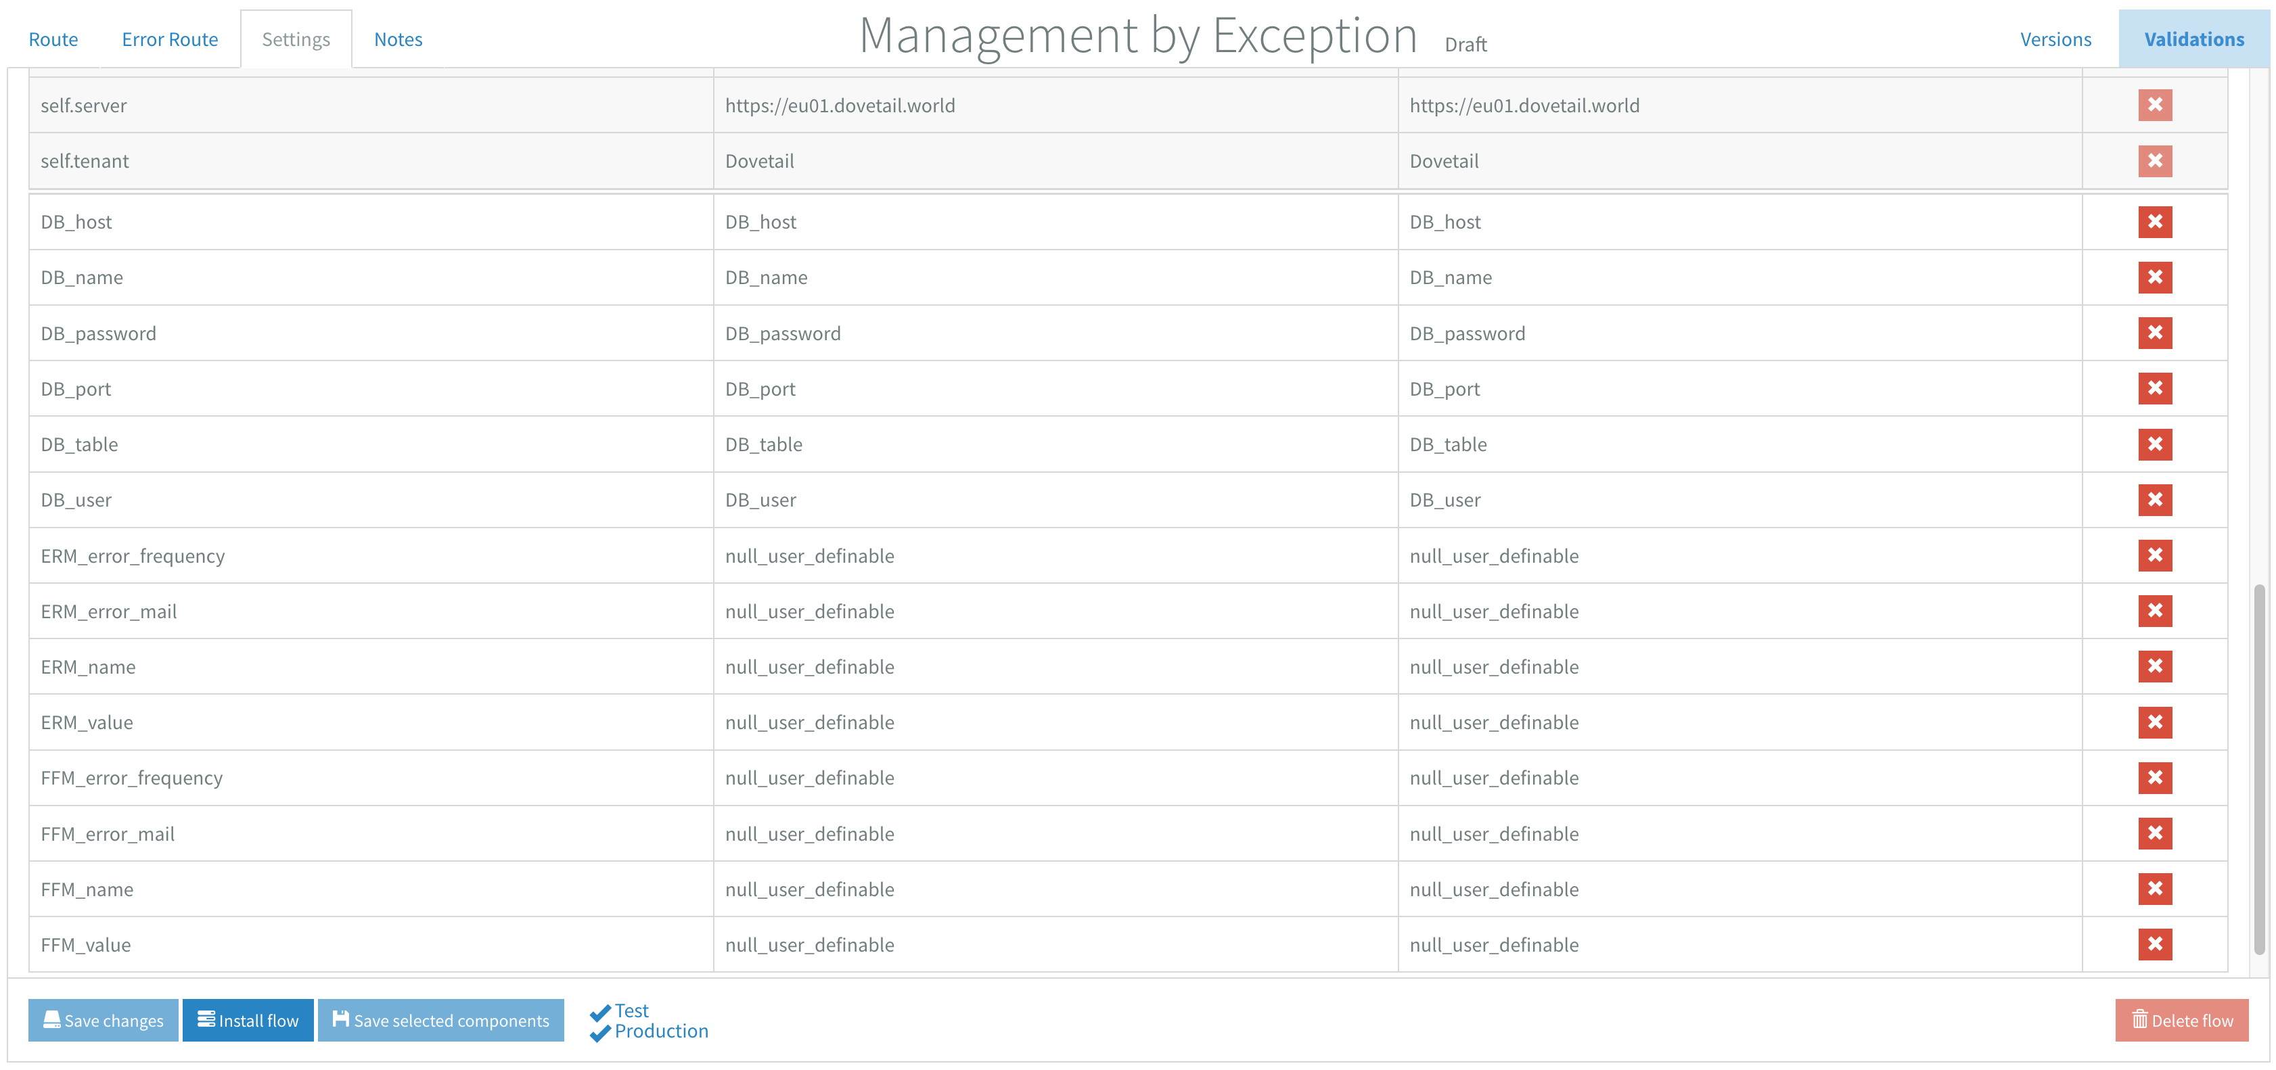Delete the ERM_value row
The height and width of the screenshot is (1070, 2276).
point(2154,723)
